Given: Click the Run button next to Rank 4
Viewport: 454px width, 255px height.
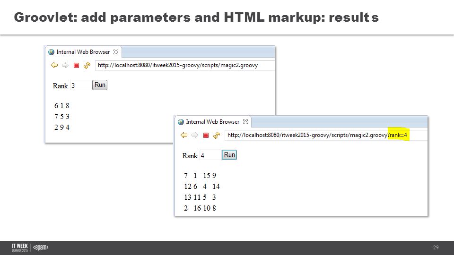Looking at the screenshot, I should (x=229, y=155).
